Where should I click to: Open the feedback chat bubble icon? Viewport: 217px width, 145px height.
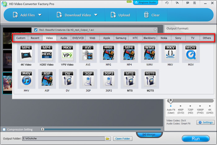tap(188, 3)
